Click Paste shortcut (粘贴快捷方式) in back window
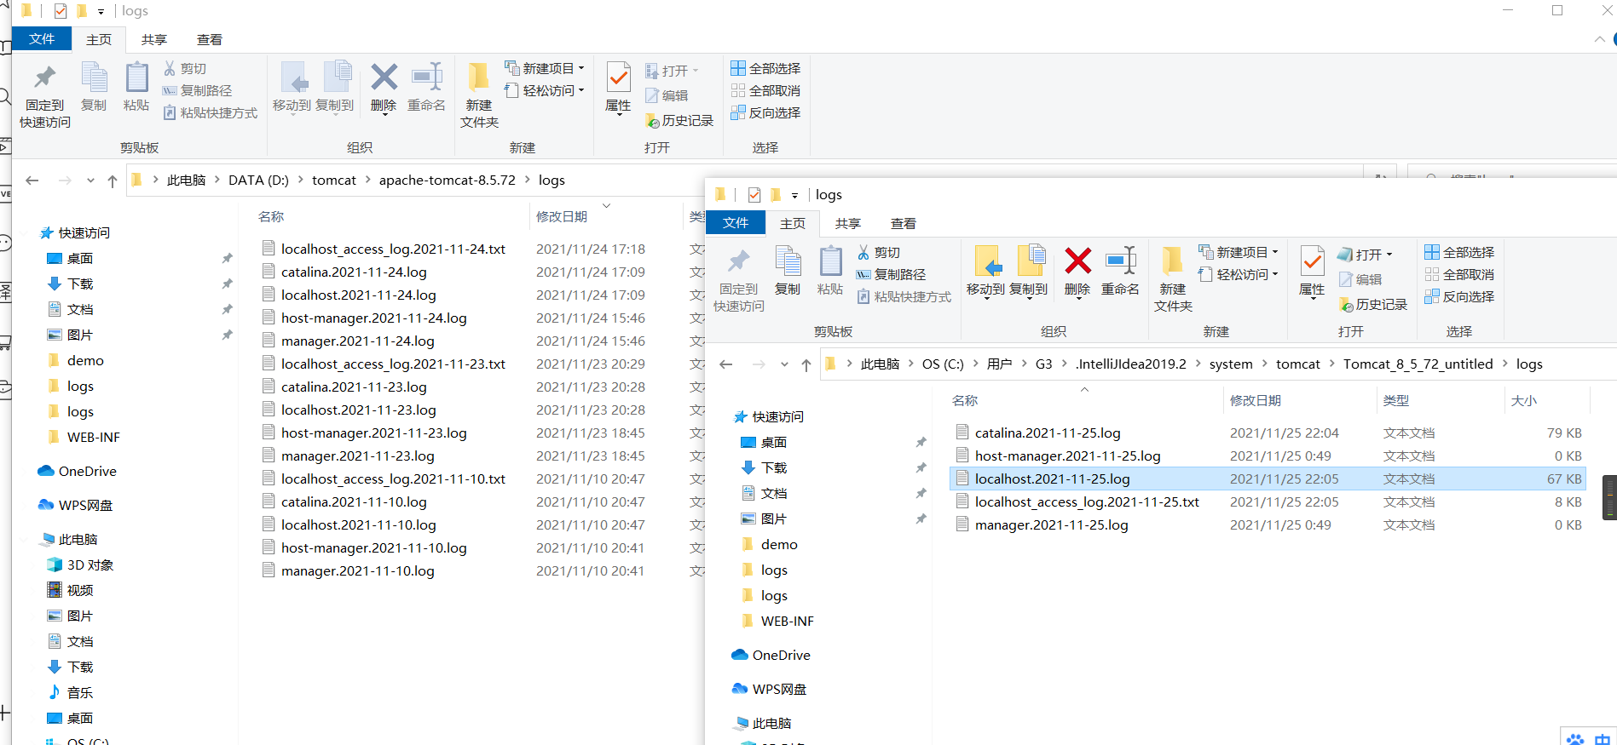 (210, 112)
